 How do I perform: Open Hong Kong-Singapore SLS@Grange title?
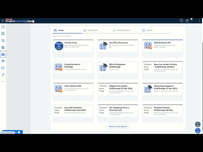click(166, 87)
